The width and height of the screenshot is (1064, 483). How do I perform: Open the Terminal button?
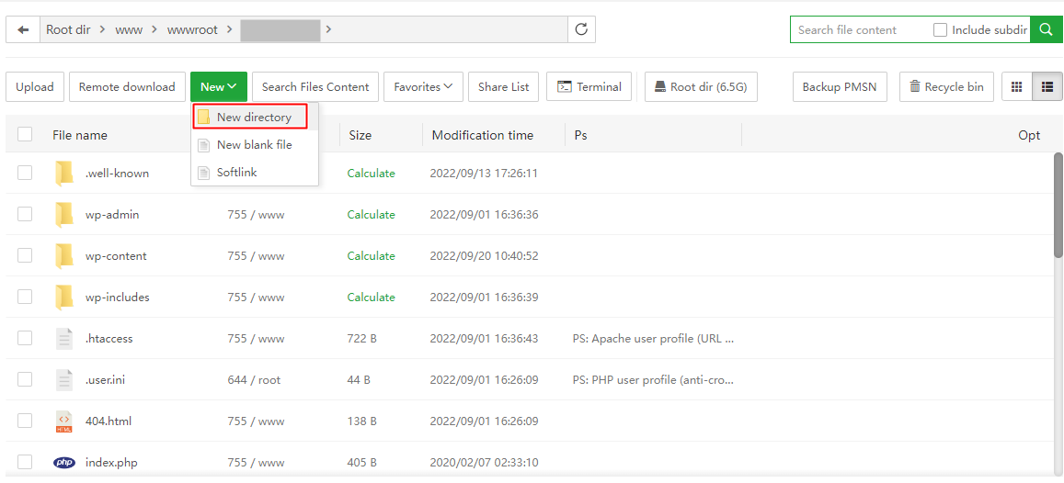589,86
